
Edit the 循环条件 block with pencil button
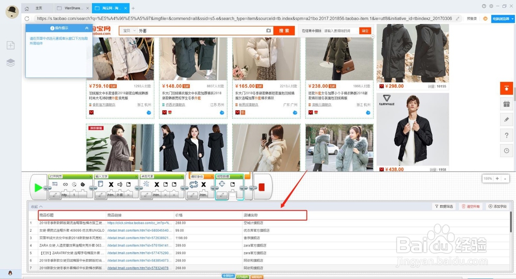(192, 195)
